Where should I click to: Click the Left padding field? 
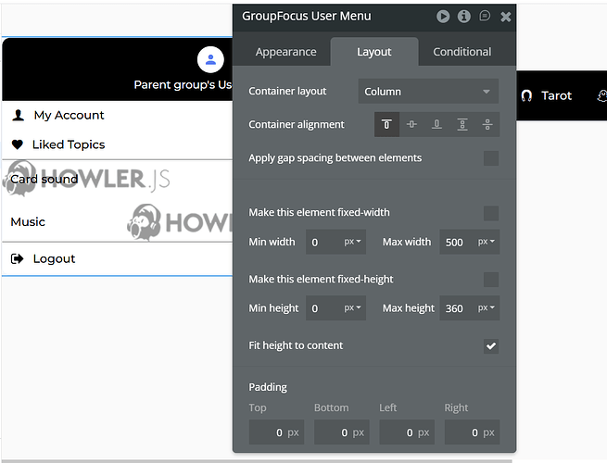[407, 432]
